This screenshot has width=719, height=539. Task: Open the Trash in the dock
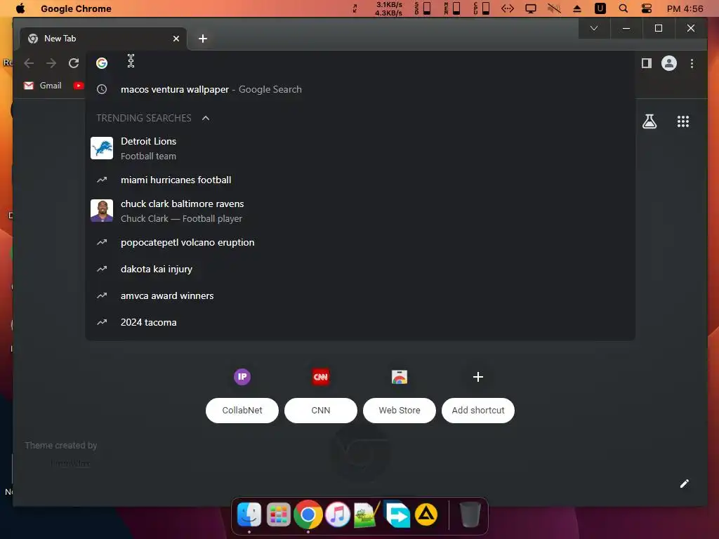point(470,514)
